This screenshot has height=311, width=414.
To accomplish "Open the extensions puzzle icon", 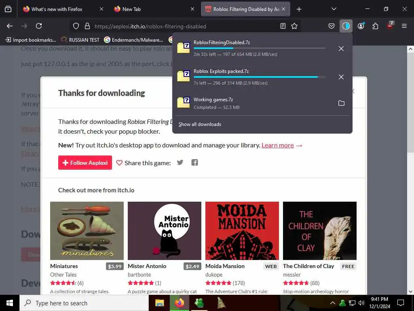I will [375, 26].
